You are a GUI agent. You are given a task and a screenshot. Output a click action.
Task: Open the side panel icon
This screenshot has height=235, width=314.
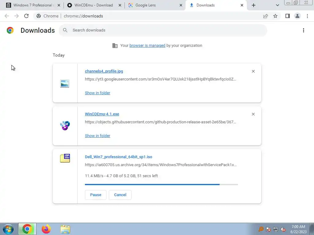(288, 16)
